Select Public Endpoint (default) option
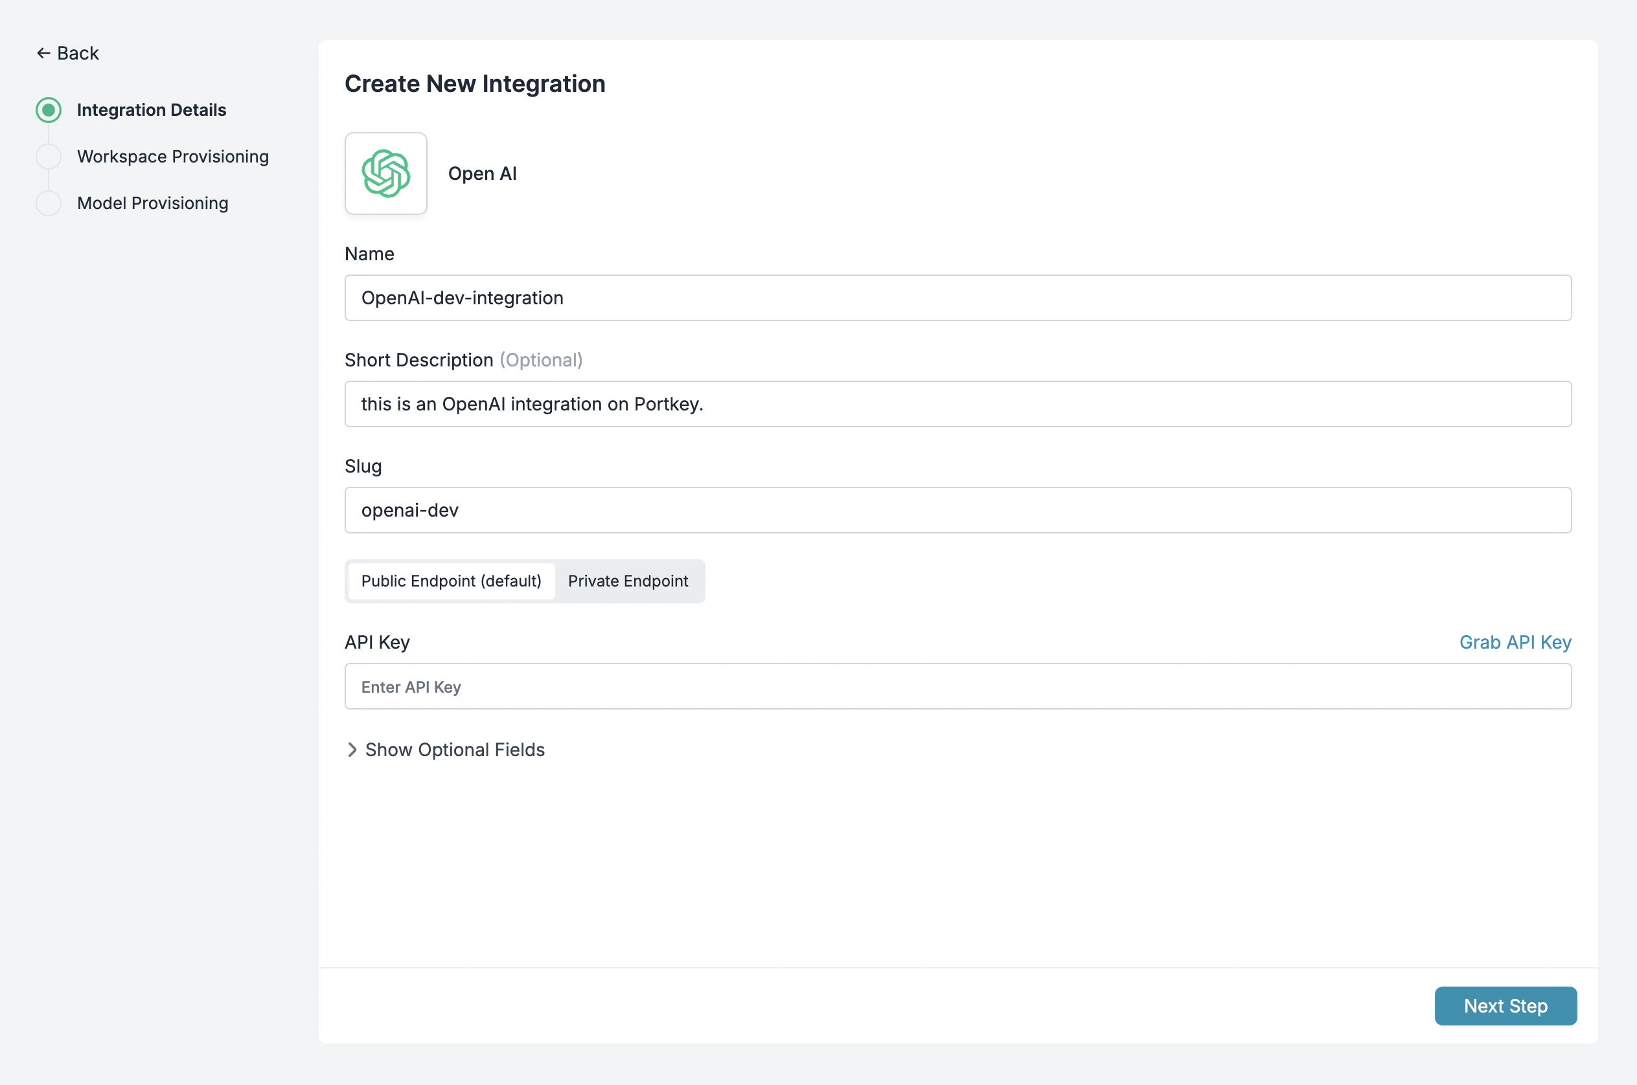The width and height of the screenshot is (1637, 1085). pyautogui.click(x=451, y=581)
